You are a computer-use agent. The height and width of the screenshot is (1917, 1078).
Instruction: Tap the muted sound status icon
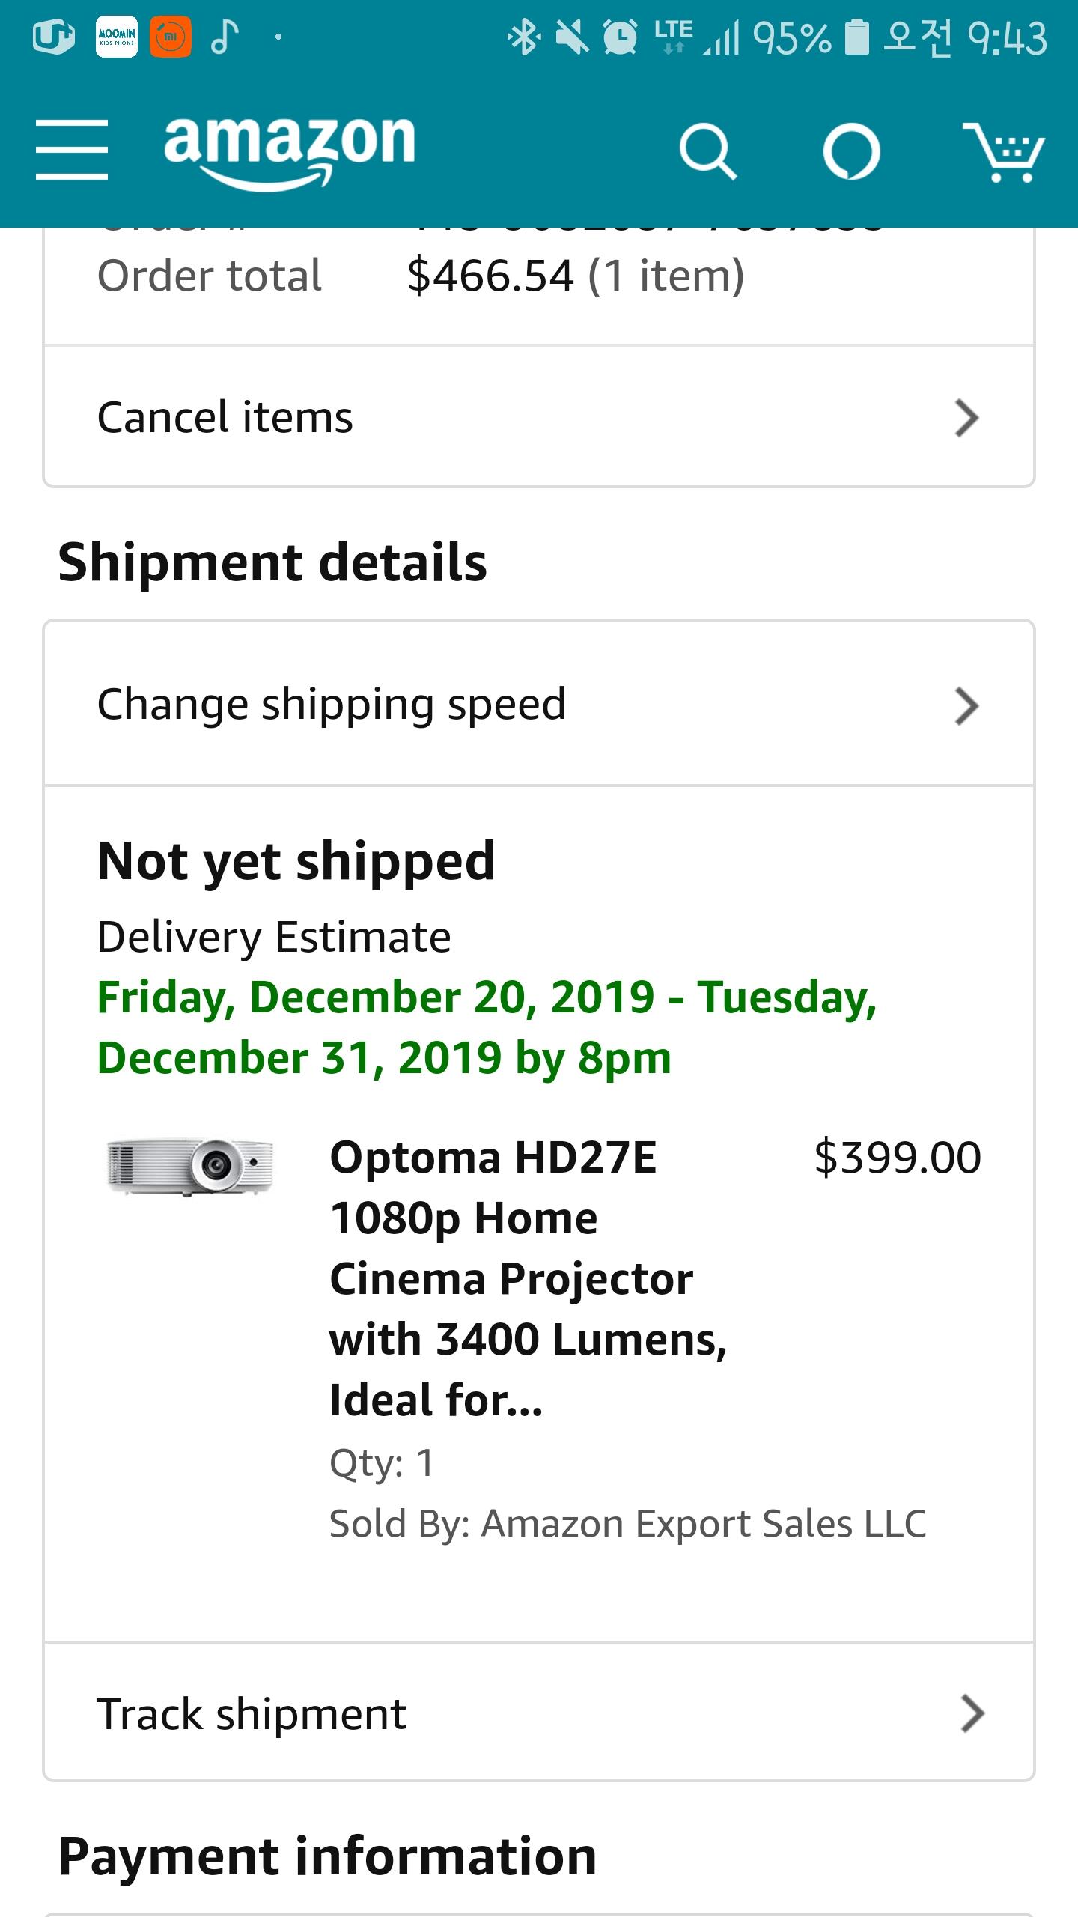572,37
